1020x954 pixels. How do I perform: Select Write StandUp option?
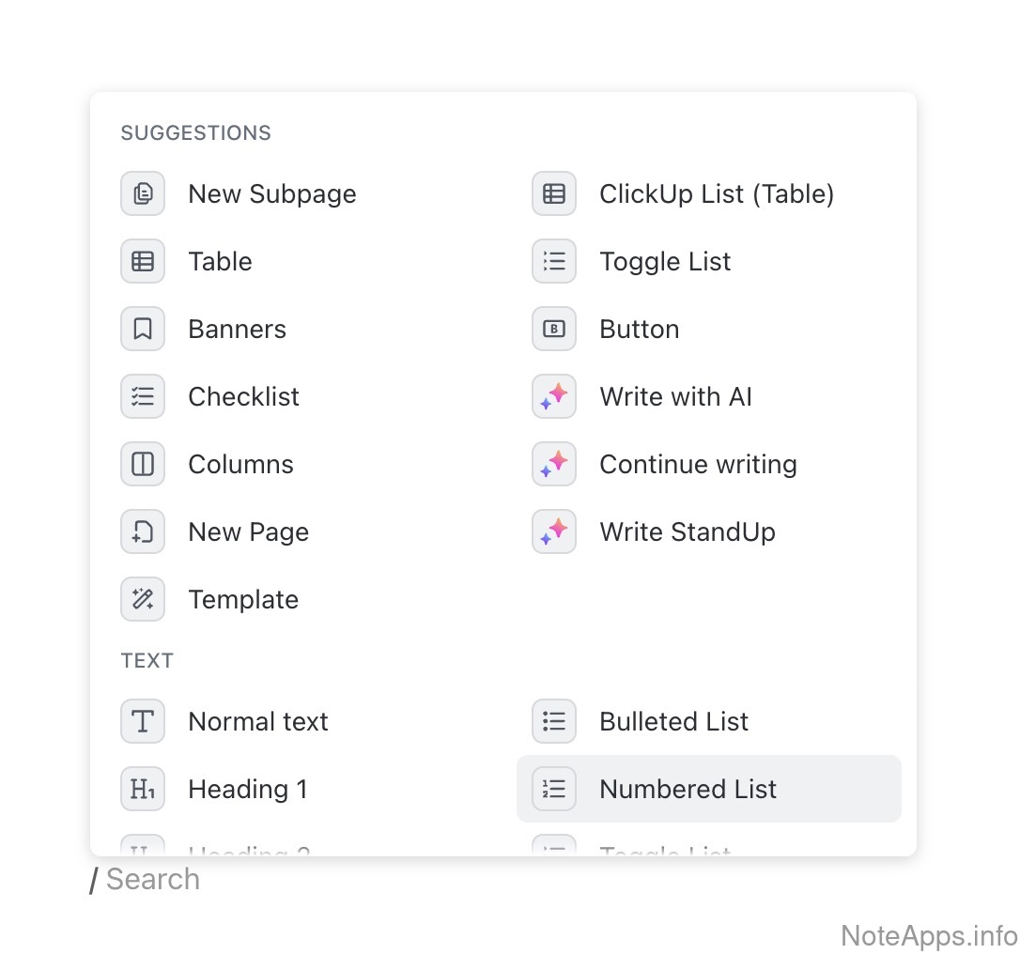click(x=687, y=532)
